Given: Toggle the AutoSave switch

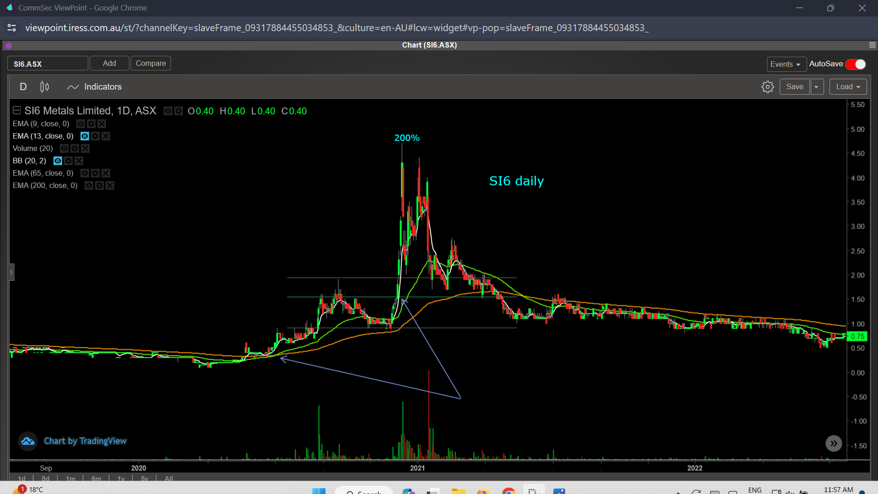Looking at the screenshot, I should point(856,64).
